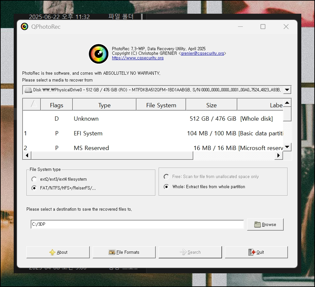
Task: Sort by the Label column header
Action: (x=260, y=105)
